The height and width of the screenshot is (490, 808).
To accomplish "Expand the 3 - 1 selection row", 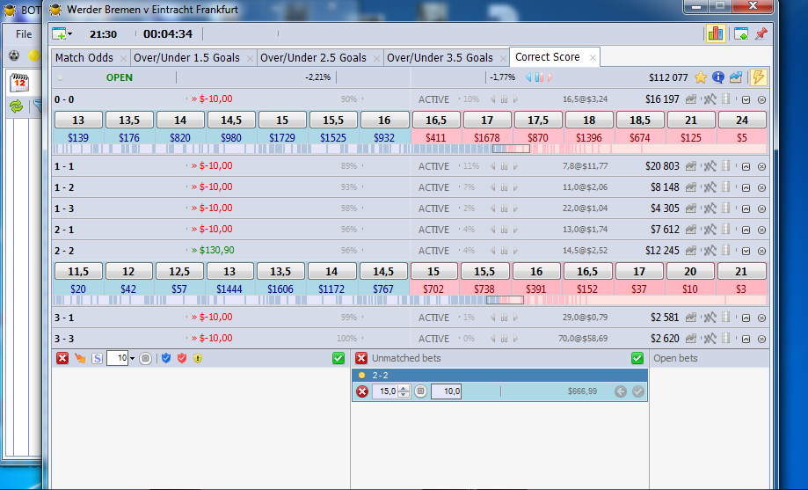I will pyautogui.click(x=746, y=318).
